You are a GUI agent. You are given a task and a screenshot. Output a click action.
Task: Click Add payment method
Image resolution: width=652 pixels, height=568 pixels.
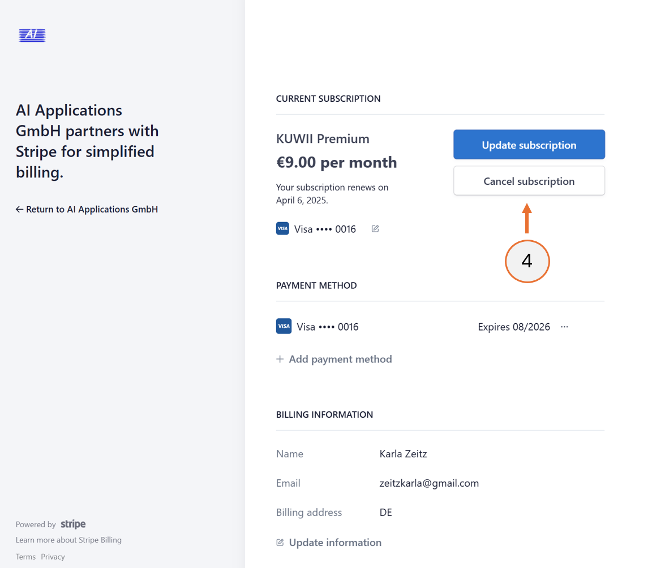pyautogui.click(x=340, y=359)
